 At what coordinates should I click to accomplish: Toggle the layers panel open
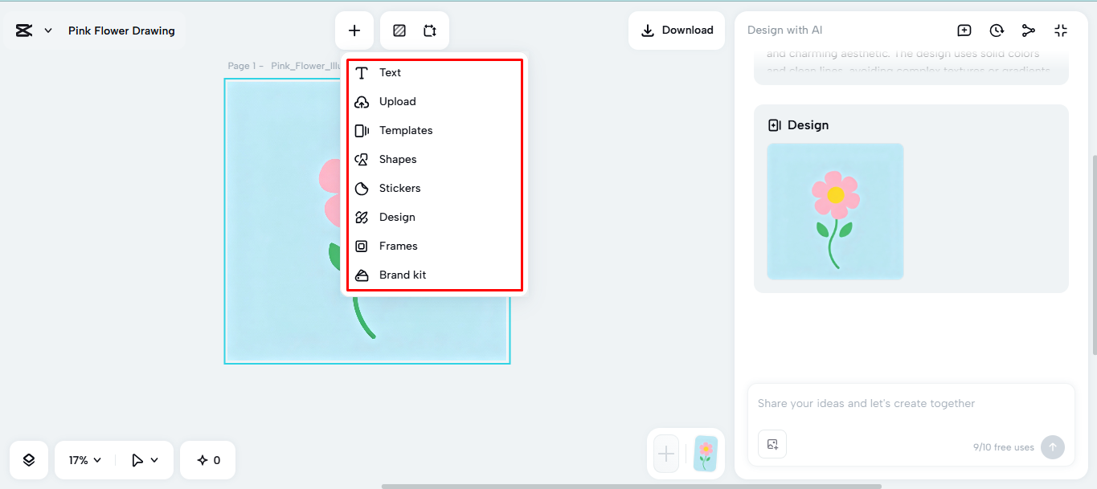point(28,459)
